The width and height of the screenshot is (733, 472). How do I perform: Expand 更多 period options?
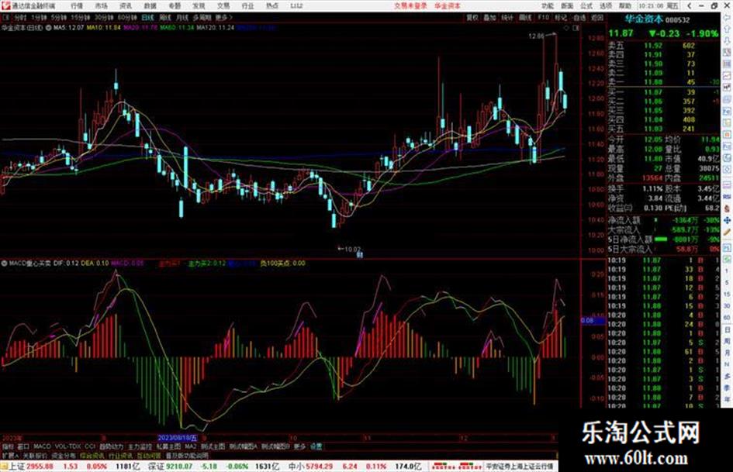tap(223, 17)
